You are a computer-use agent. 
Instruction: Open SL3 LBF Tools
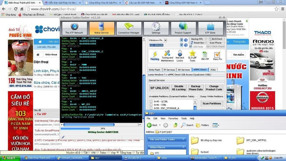tap(192, 56)
